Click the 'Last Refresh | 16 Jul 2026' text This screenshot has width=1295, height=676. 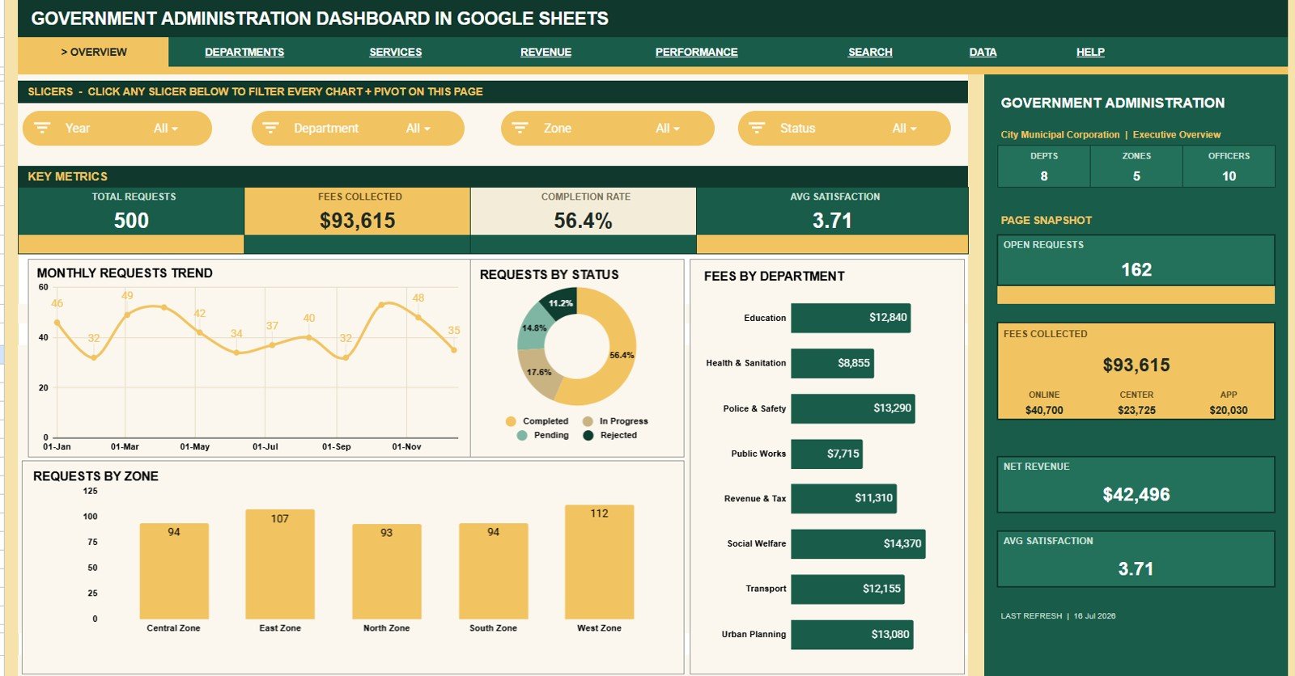pyautogui.click(x=1058, y=616)
